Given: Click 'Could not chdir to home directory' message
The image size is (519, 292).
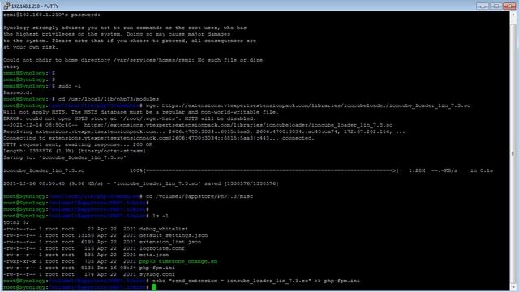Looking at the screenshot, I should click(x=133, y=60).
